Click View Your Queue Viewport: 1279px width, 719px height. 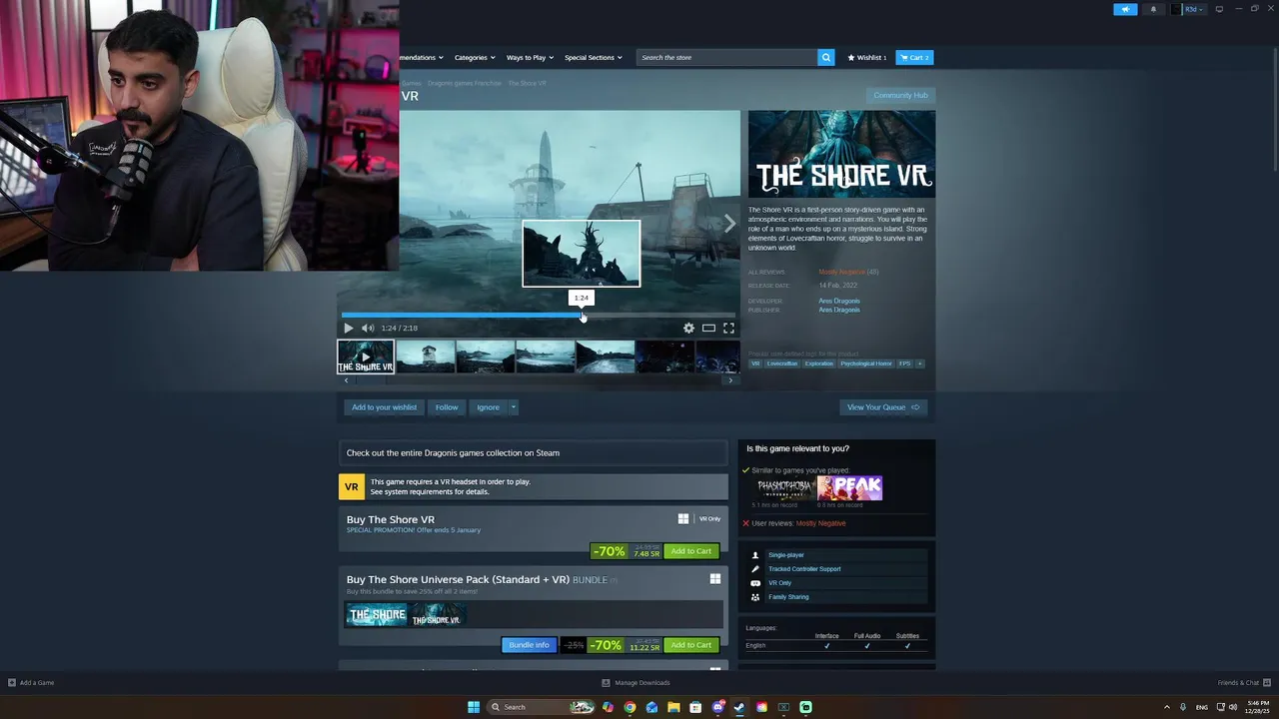[883, 407]
